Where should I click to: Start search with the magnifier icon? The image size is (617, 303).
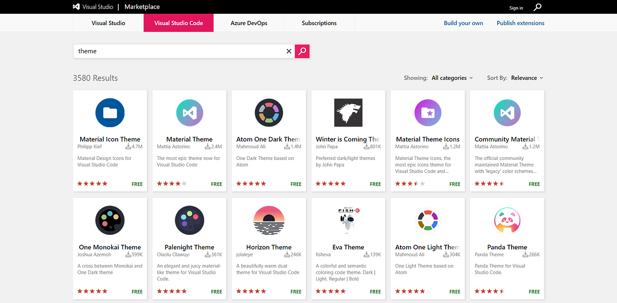(x=302, y=51)
